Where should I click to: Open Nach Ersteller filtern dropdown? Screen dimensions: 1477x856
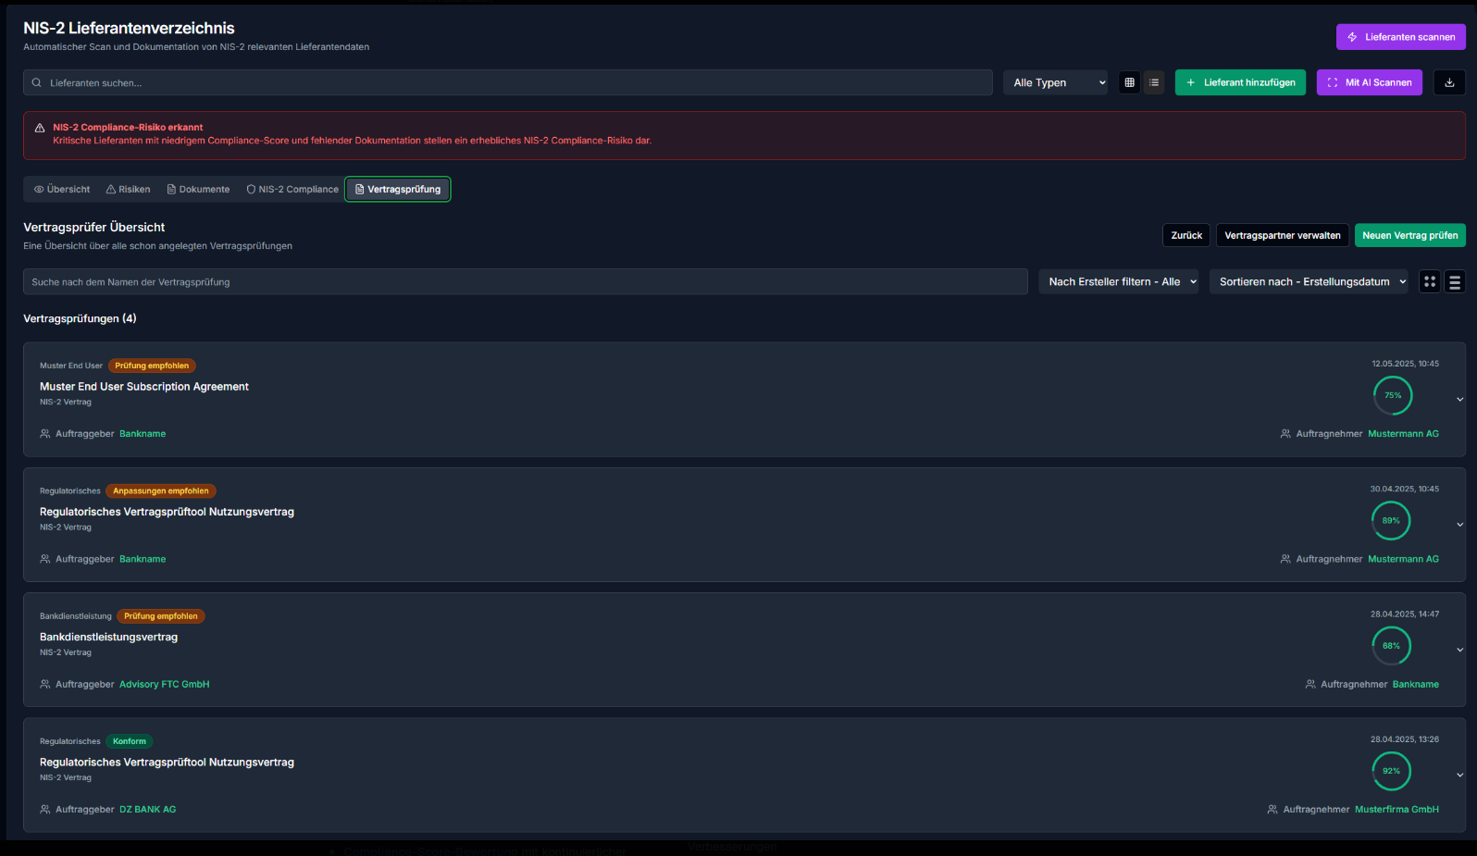[x=1119, y=281]
